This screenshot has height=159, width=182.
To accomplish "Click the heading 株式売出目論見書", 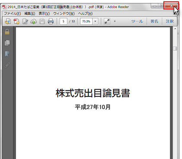I will pos(93,93).
